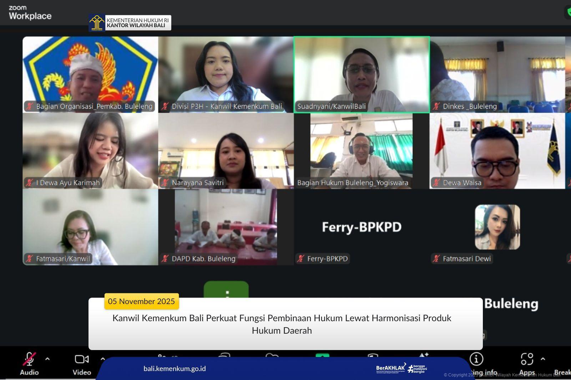Click muted mic icon on Bagian Organisasi tile
This screenshot has height=380, width=571.
pyautogui.click(x=30, y=106)
